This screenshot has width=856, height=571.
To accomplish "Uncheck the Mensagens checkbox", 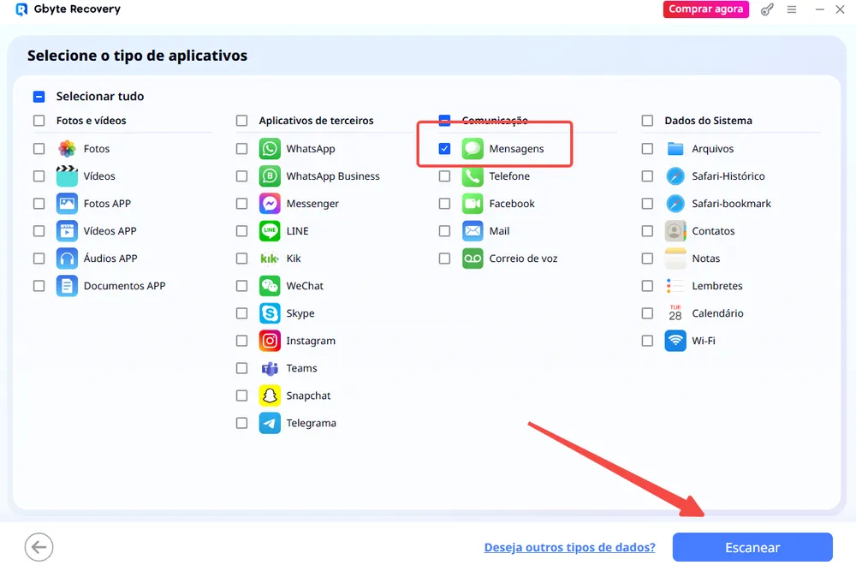I will [444, 149].
